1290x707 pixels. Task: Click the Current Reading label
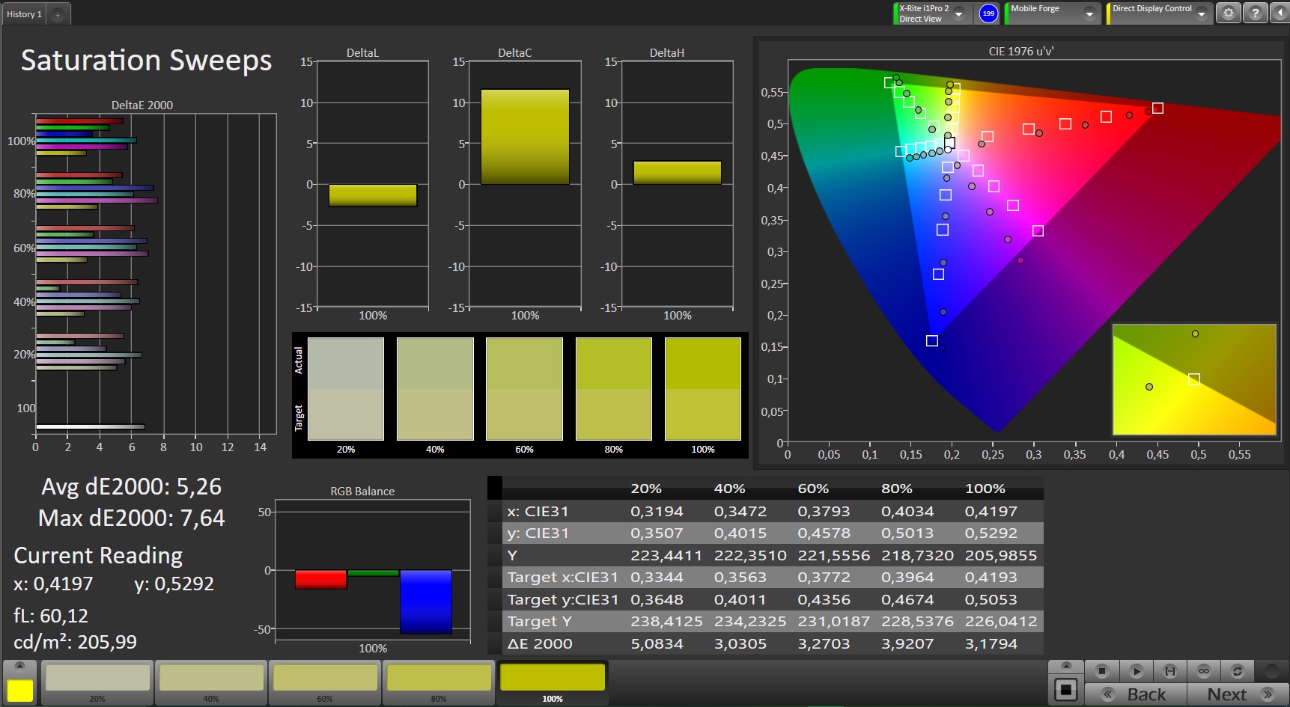pyautogui.click(x=98, y=556)
